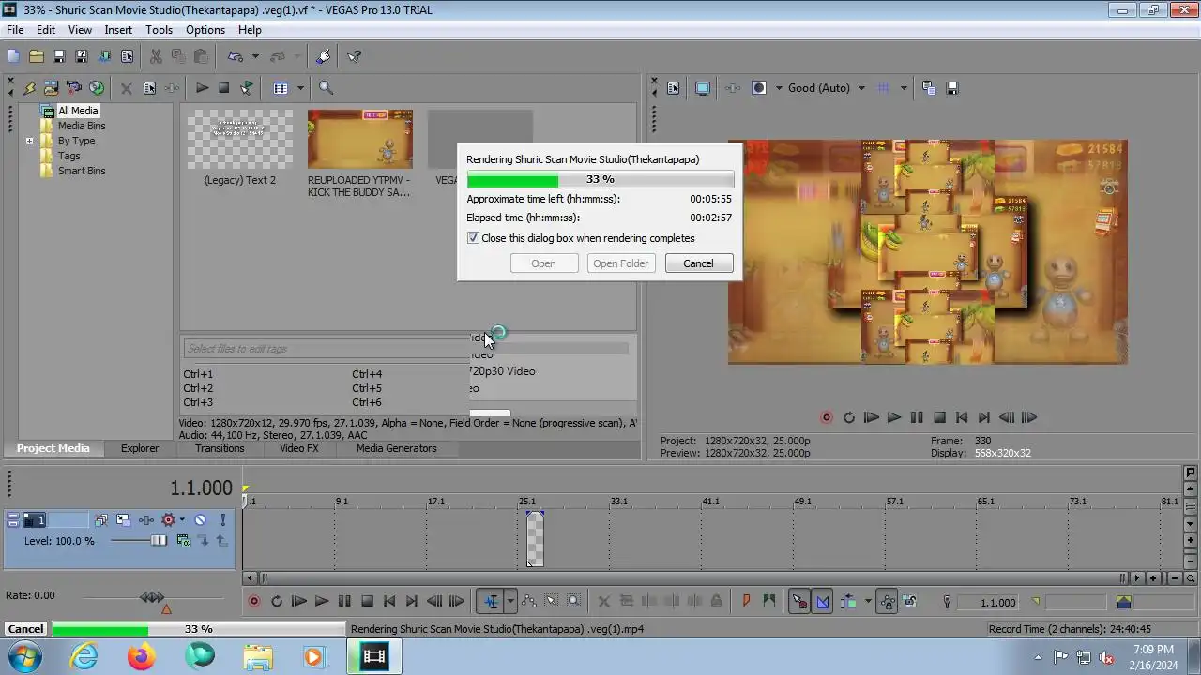Toggle the Auto Ripple button in timeline toolbar
The height and width of the screenshot is (675, 1201).
[x=848, y=602]
